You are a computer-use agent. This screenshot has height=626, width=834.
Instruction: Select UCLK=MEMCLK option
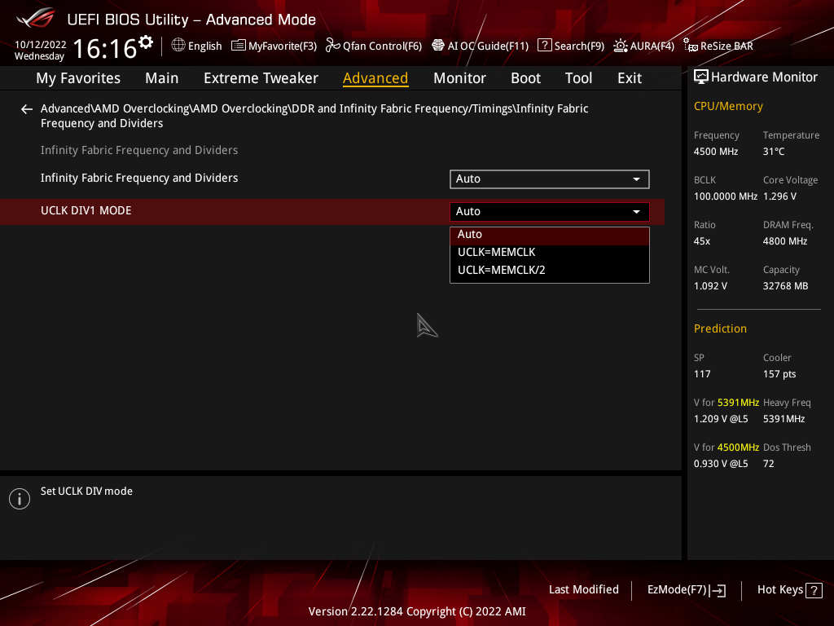coord(550,253)
